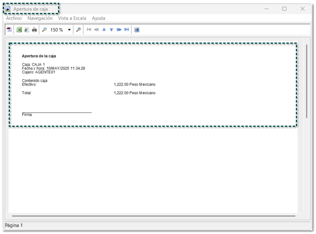This screenshot has height=234, width=316.
Task: Print the Apertura de caja report
Action: [x=34, y=30]
